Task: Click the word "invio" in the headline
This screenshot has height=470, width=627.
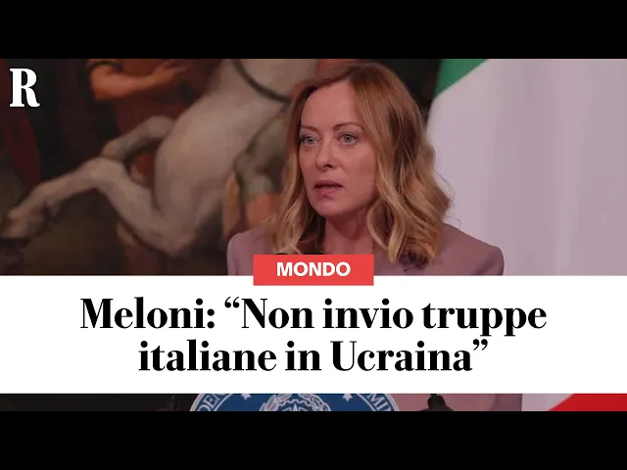Action: coord(368,315)
